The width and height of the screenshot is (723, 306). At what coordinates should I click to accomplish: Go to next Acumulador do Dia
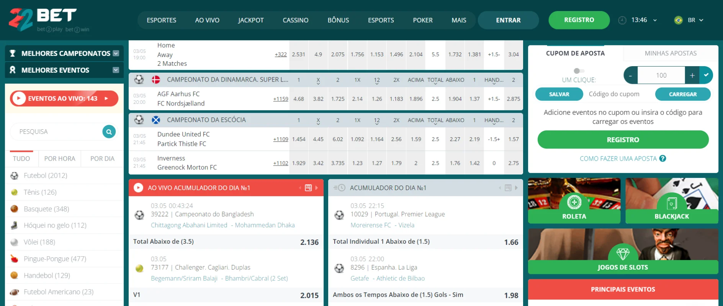point(516,188)
